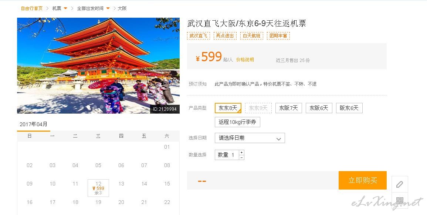Click calendar date 22
Viewport: 427px width, 215px height.
(x=167, y=202)
